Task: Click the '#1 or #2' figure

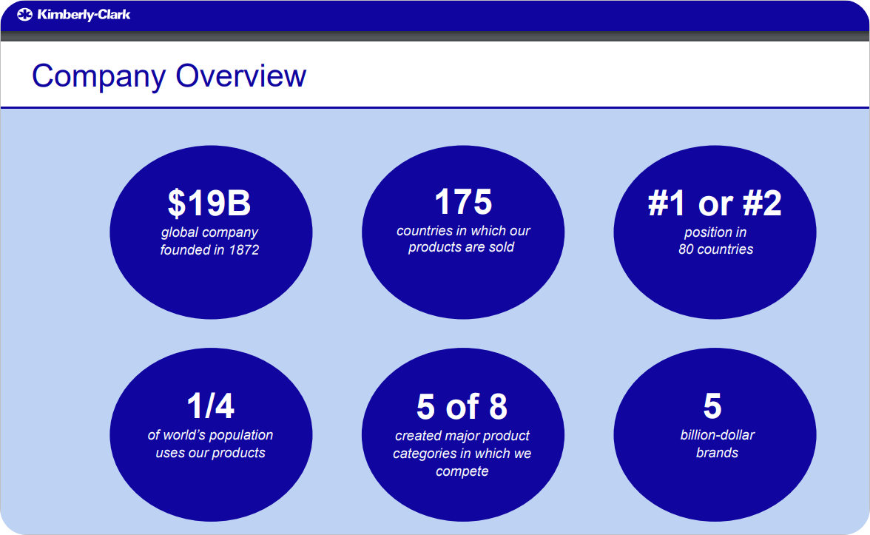Action: pos(715,203)
